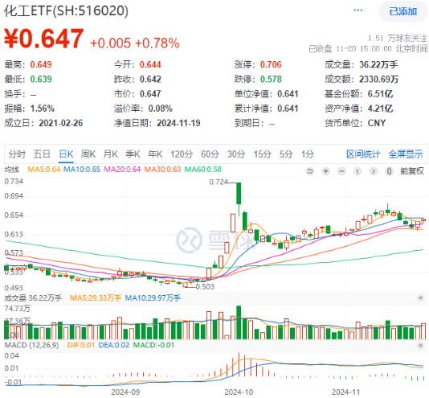Click the stock title 化工ETF(SH:516020)
Screen dimensions: 429x398
66,11
